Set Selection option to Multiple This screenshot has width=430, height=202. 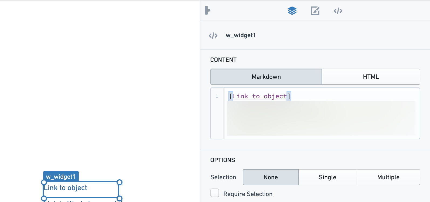click(x=388, y=177)
